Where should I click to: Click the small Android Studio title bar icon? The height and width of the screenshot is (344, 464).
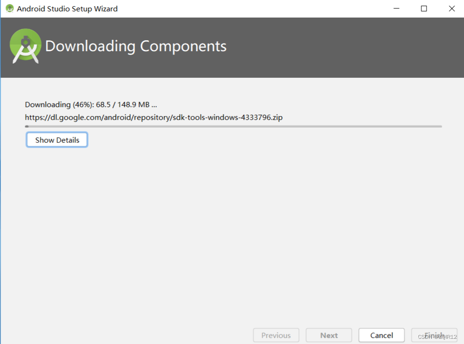[x=9, y=9]
